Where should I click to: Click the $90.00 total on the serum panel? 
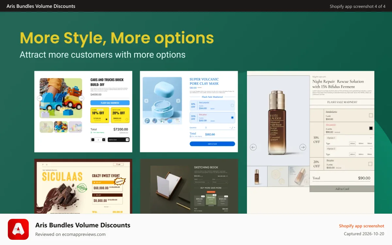(364, 178)
